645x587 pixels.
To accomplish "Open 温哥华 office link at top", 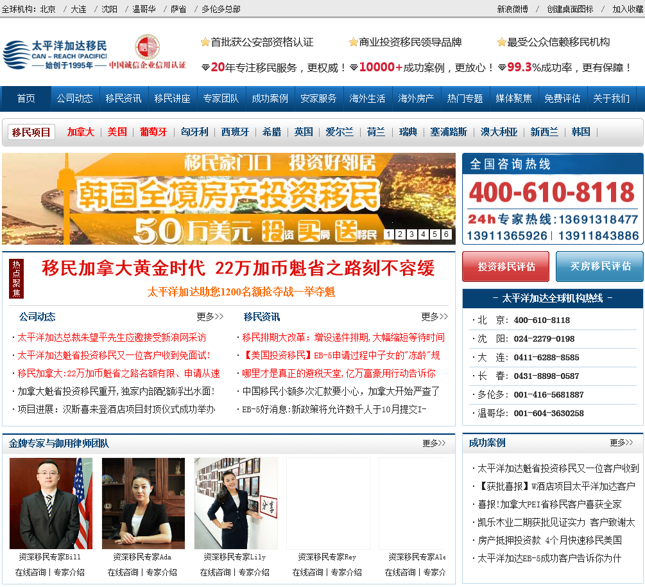I will pos(144,9).
